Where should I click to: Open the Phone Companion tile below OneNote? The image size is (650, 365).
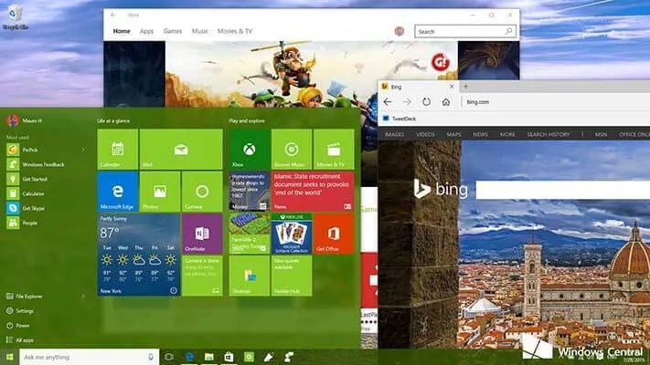[202, 276]
